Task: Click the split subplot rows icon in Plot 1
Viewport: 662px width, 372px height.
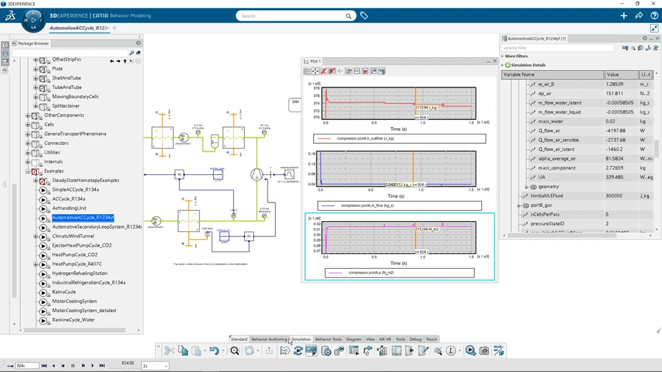Action: 357,71
